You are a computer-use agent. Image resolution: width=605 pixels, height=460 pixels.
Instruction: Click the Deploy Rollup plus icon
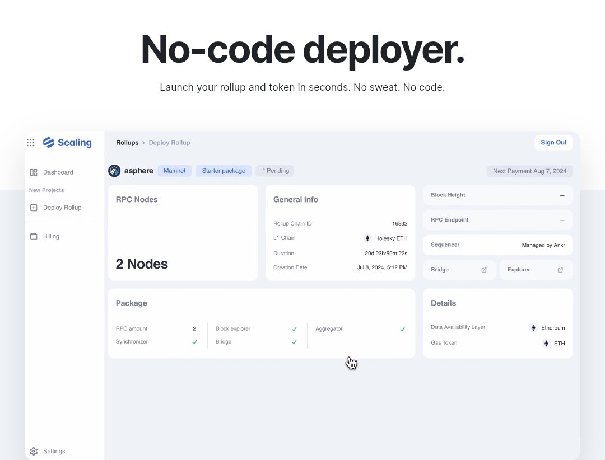34,208
